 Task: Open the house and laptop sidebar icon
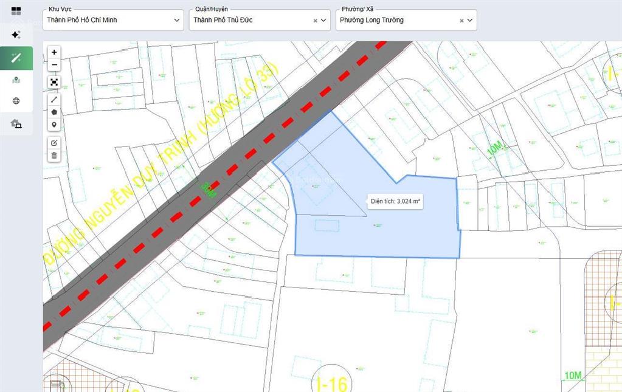click(x=16, y=124)
